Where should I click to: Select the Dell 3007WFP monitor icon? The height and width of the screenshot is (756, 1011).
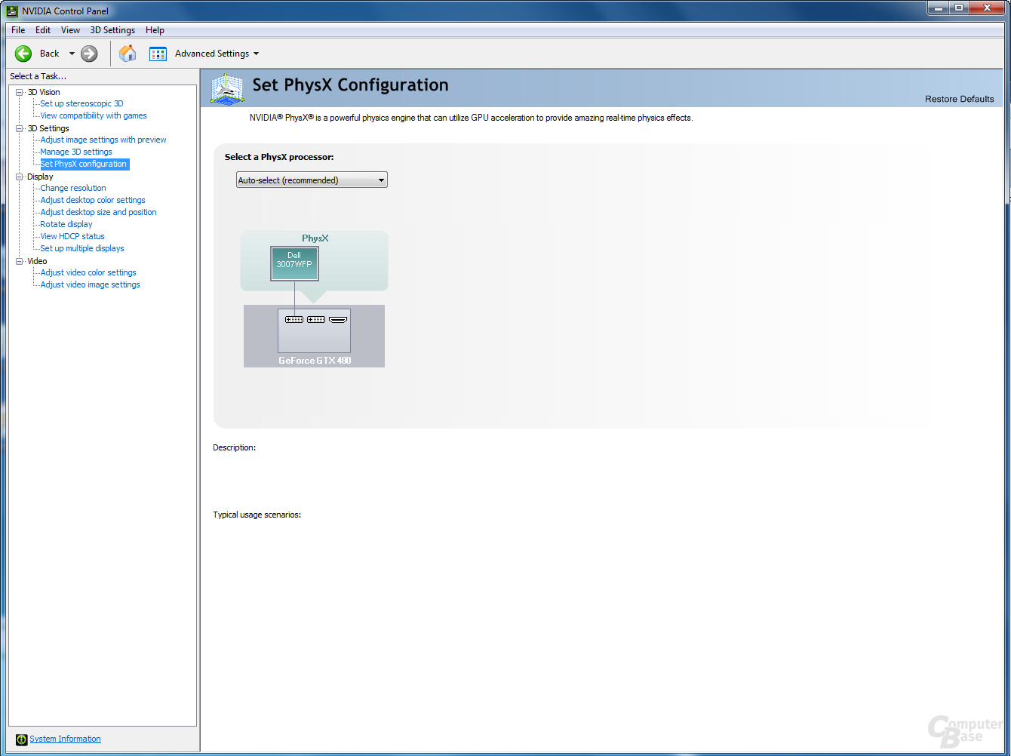tap(294, 263)
